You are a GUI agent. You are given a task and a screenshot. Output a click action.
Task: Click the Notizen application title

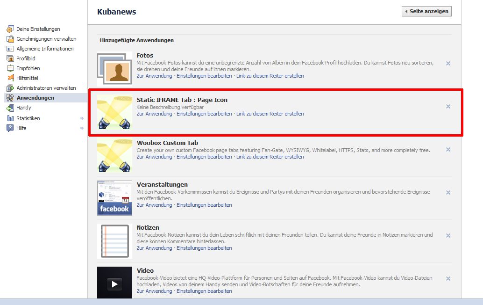click(148, 228)
